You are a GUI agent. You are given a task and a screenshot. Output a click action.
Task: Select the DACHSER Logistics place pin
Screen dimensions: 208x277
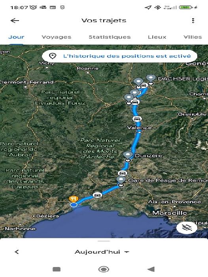151,79
